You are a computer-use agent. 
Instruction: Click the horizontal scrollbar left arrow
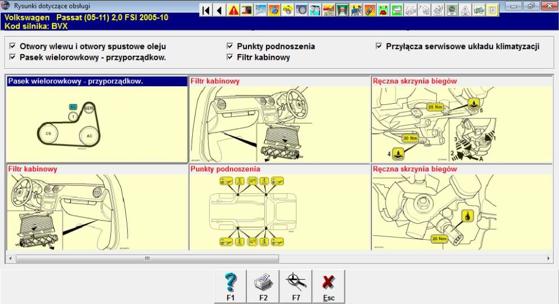point(10,258)
